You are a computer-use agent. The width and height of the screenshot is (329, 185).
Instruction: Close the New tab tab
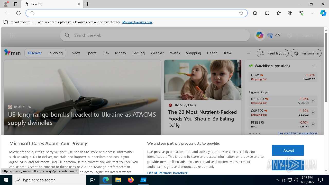[79, 4]
